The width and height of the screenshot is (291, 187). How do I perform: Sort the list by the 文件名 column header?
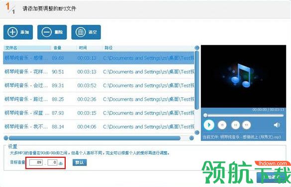click(x=27, y=48)
